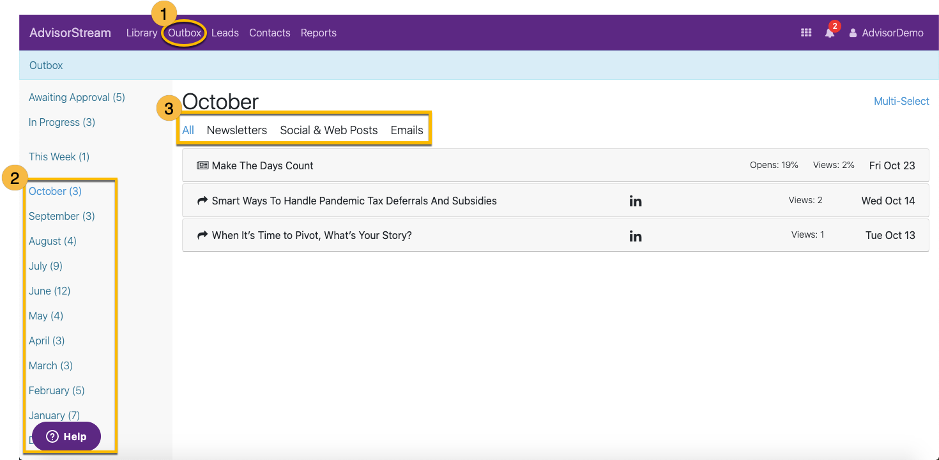
Task: Open the Help button
Action: (x=66, y=436)
